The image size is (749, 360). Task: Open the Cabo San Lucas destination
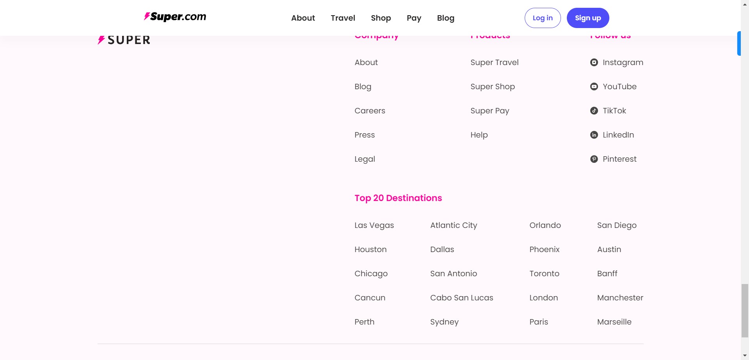(x=461, y=298)
